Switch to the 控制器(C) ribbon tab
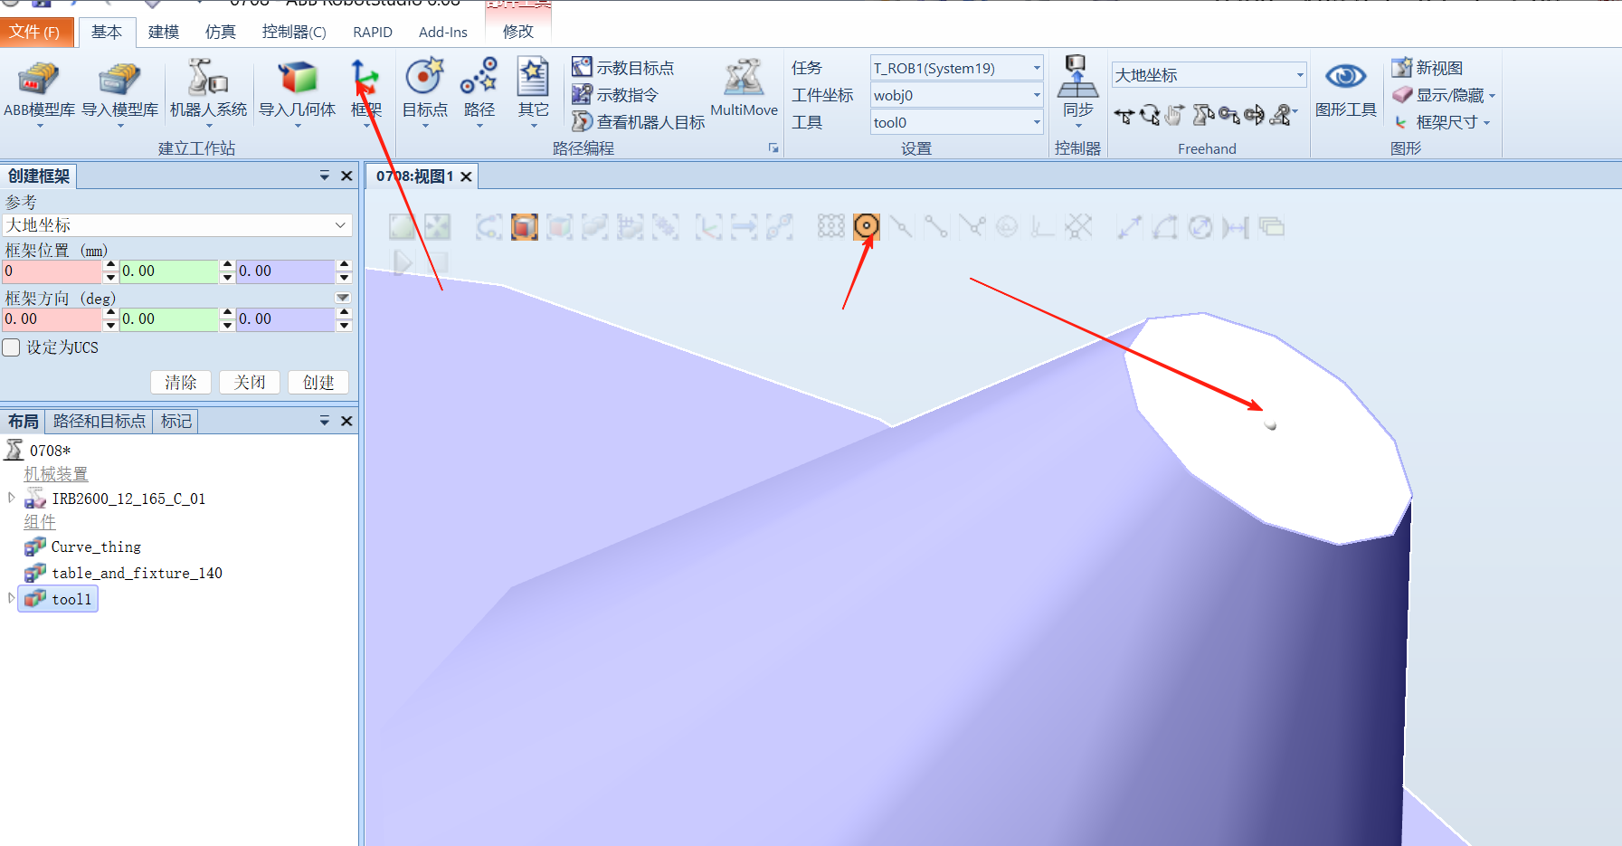The width and height of the screenshot is (1622, 846). tap(294, 32)
